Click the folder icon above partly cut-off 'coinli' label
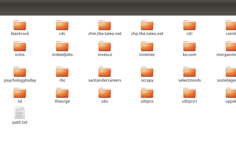Viewport: 236px width, 157px height. pyautogui.click(x=231, y=25)
